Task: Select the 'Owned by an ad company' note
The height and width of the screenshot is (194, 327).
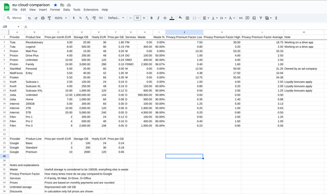Action: point(304,69)
